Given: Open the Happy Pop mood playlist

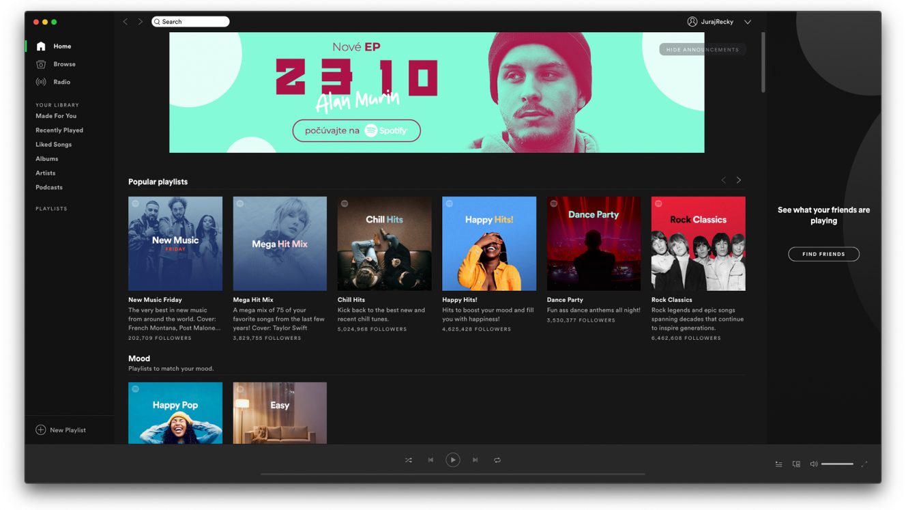Looking at the screenshot, I should click(175, 413).
